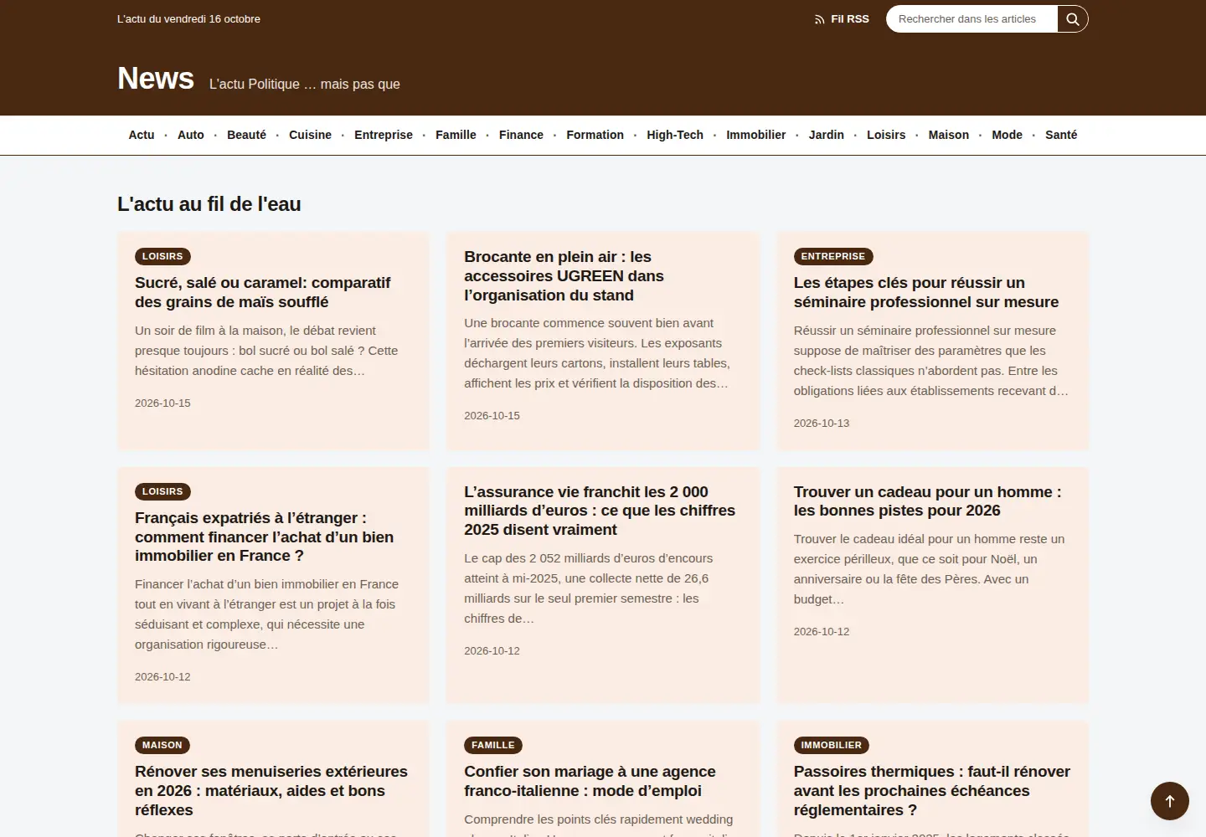Click the FAMILLE tag badge
This screenshot has width=1206, height=837.
(x=493, y=745)
